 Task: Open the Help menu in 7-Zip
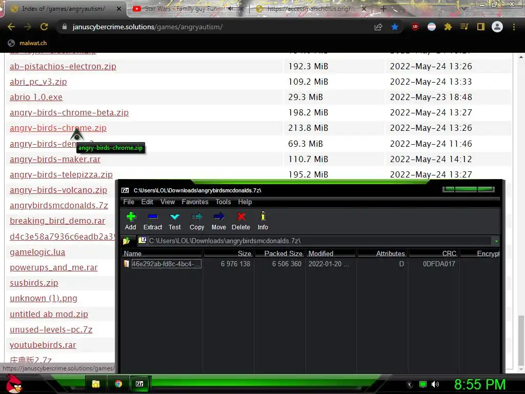click(245, 202)
